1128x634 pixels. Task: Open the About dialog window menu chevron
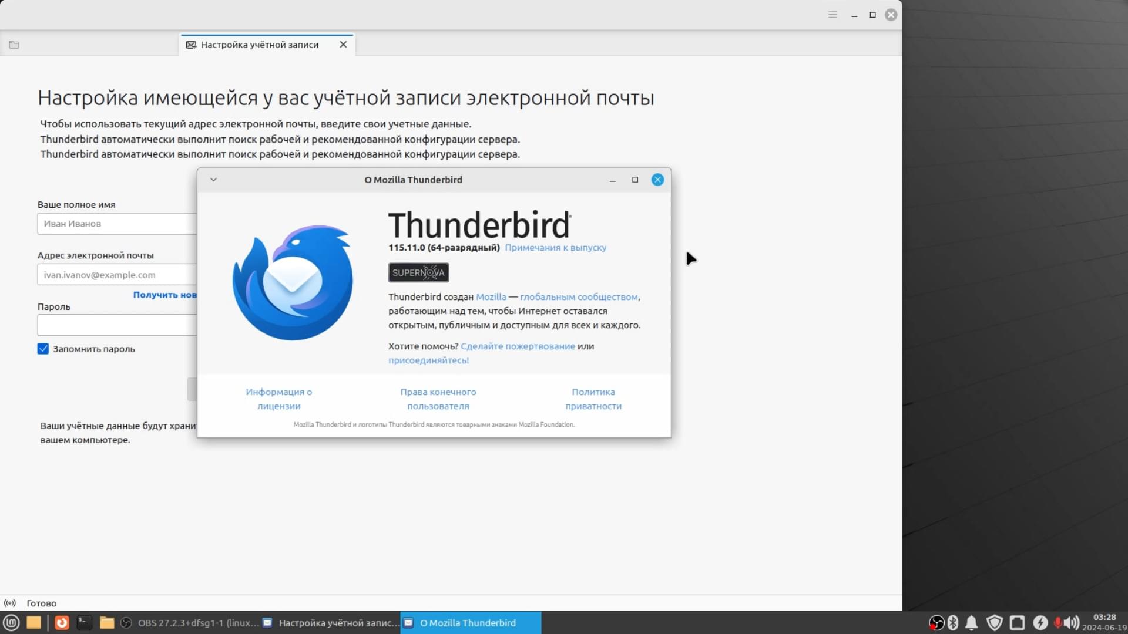pyautogui.click(x=214, y=180)
